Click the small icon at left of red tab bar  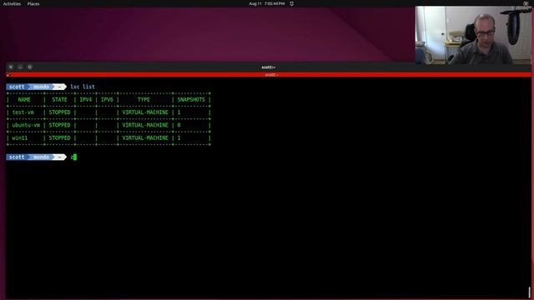(x=8, y=74)
